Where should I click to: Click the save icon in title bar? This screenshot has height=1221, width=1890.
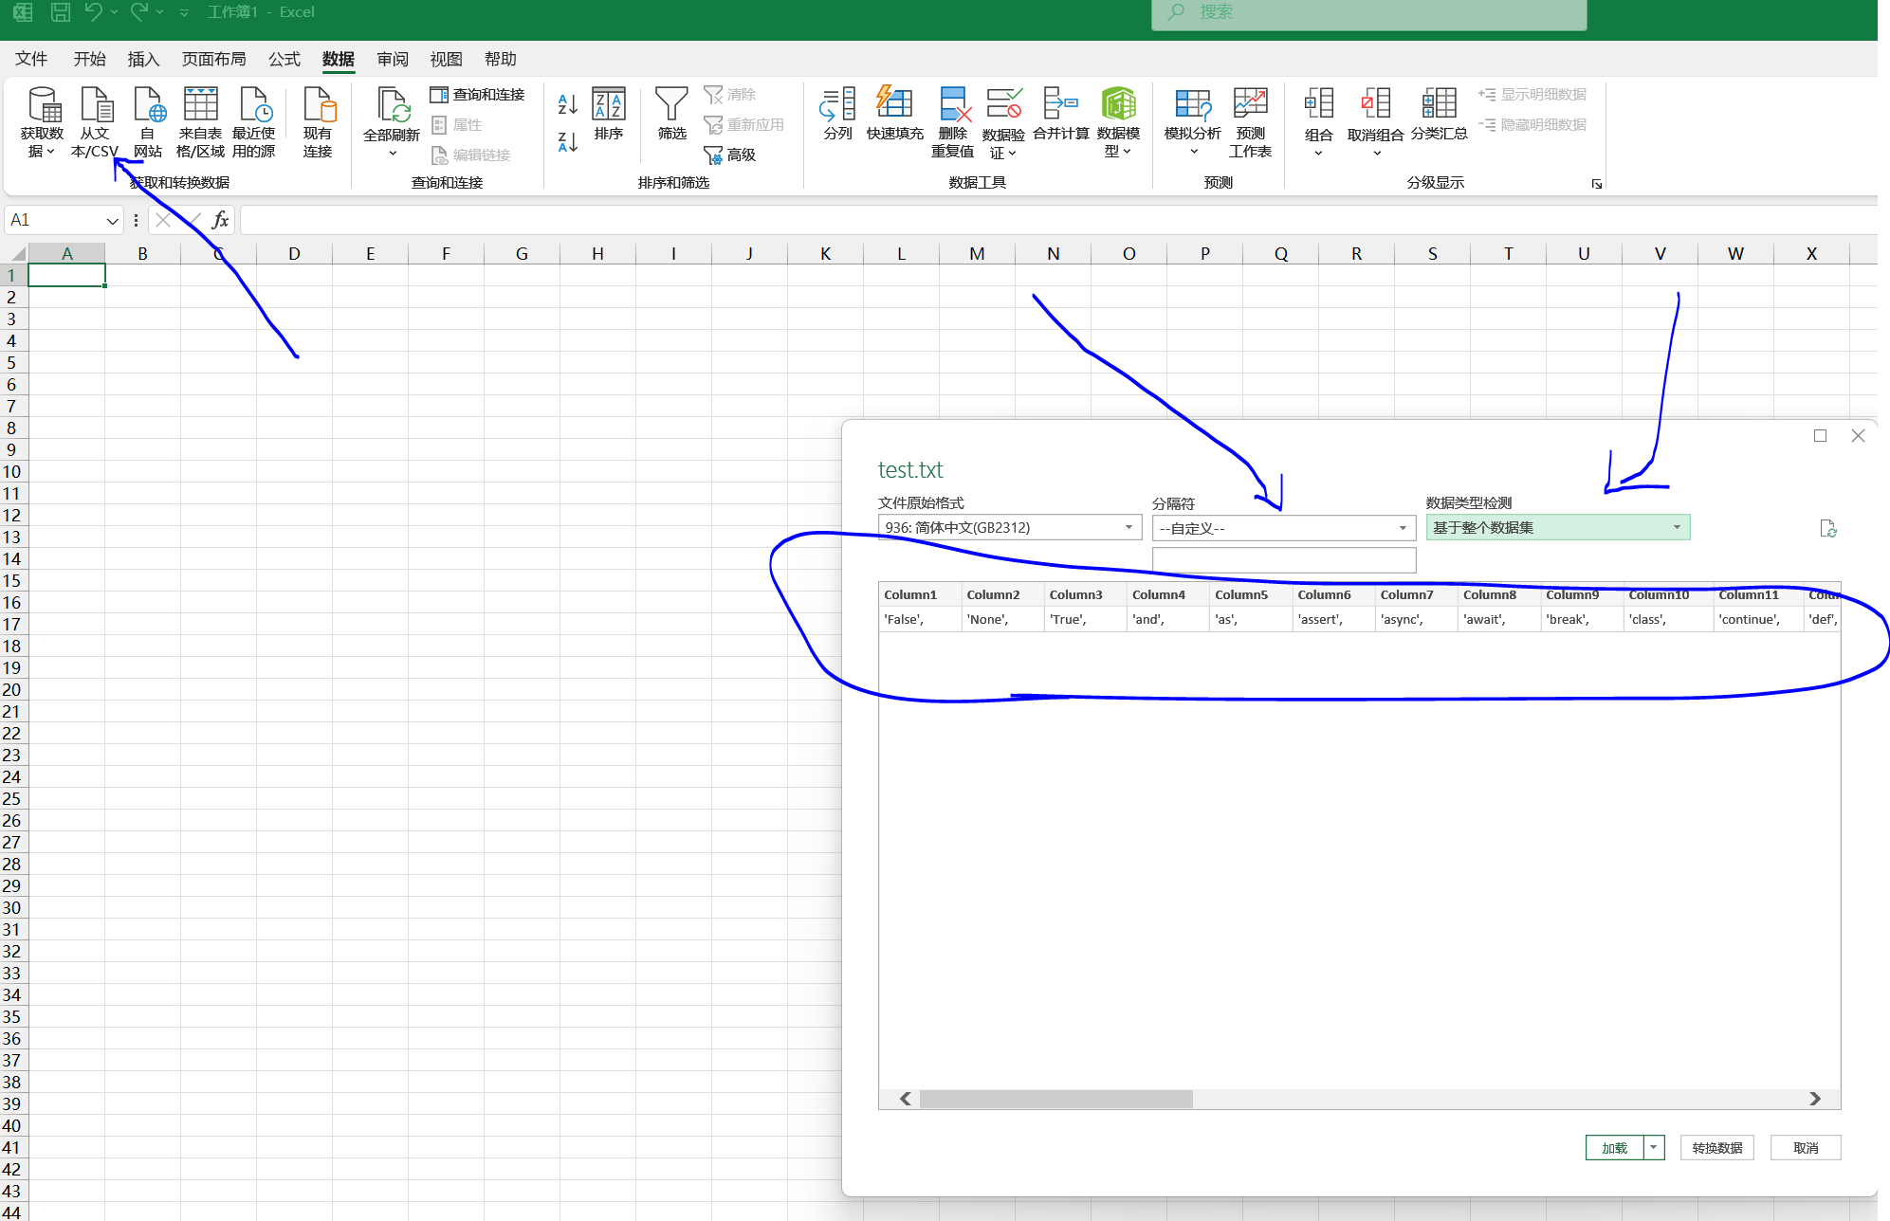click(60, 12)
